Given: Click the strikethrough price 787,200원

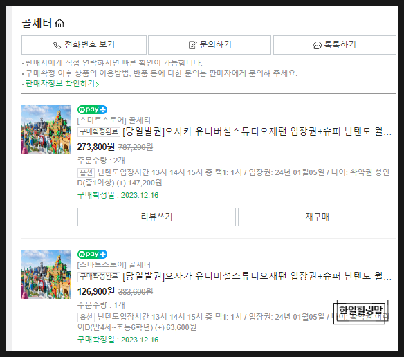Looking at the screenshot, I should pos(136,147).
